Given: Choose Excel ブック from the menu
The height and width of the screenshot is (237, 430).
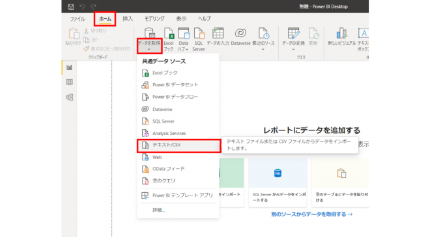Looking at the screenshot, I should (x=178, y=73).
